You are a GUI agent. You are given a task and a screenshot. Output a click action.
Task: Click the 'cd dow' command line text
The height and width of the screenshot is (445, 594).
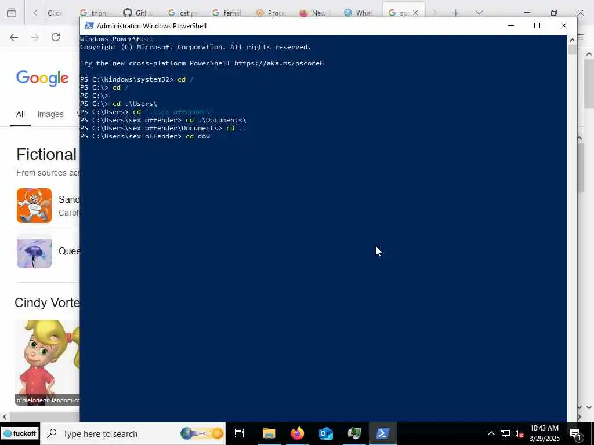[x=198, y=136]
